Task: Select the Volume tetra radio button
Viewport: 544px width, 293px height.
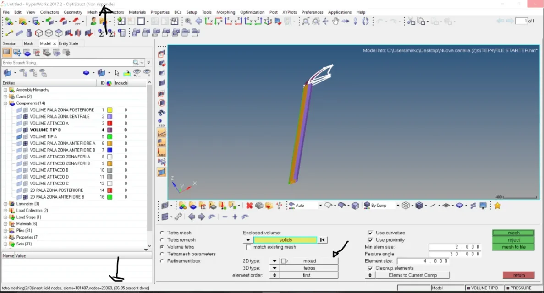Action: click(162, 247)
